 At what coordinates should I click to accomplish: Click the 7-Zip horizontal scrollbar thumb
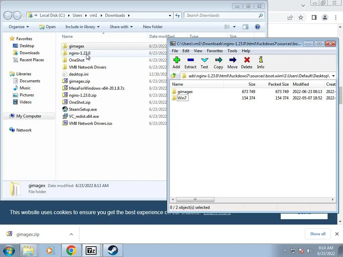click(x=195, y=199)
